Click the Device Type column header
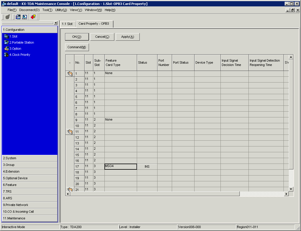This screenshot has height=231, width=301. click(207, 63)
